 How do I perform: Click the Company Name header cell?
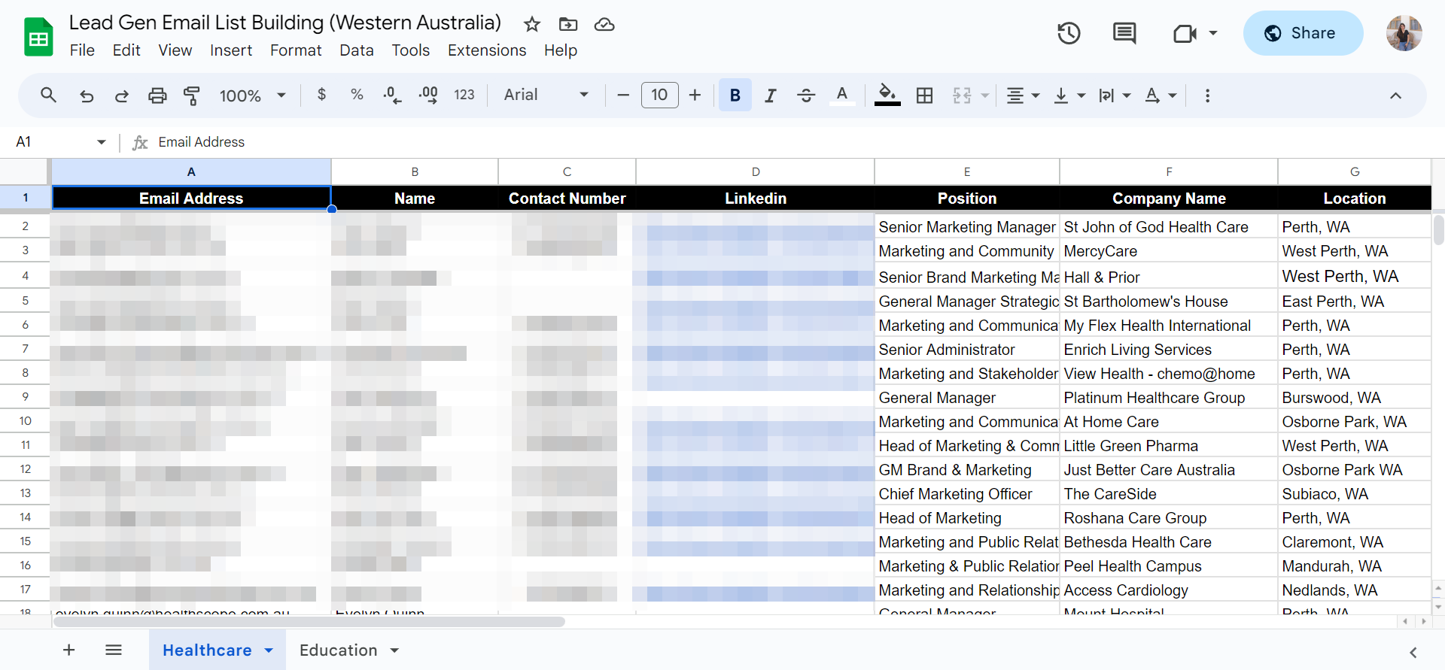point(1169,199)
